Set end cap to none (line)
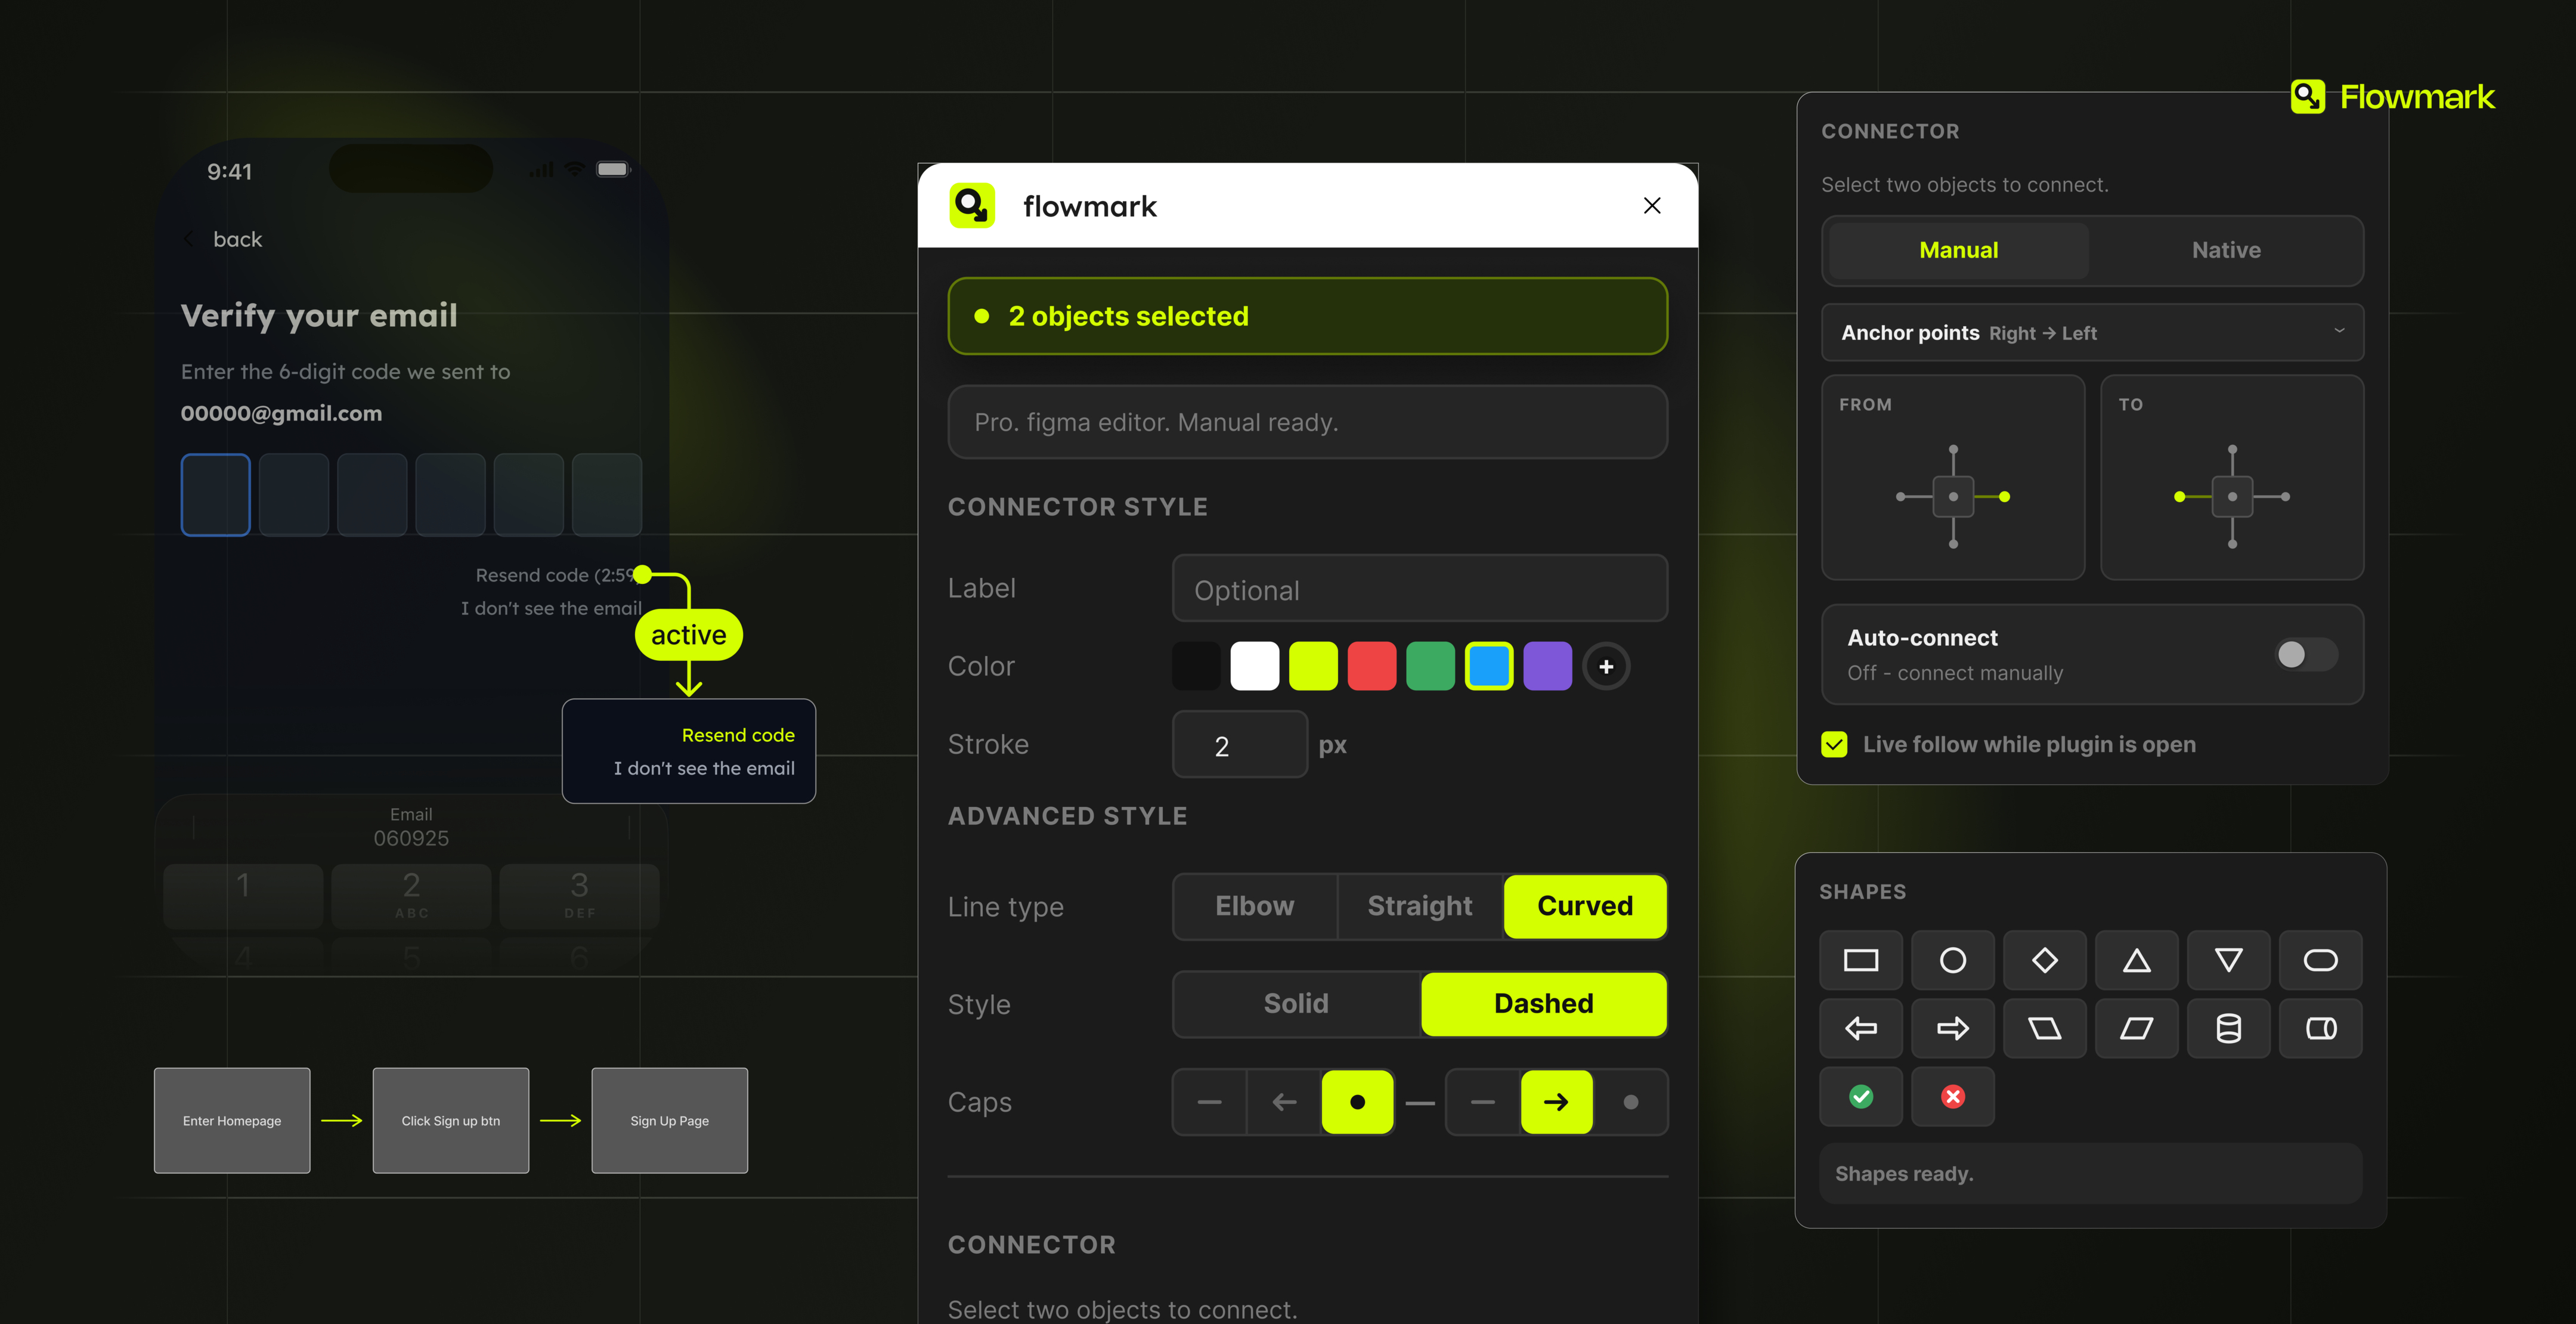 [x=1483, y=1102]
